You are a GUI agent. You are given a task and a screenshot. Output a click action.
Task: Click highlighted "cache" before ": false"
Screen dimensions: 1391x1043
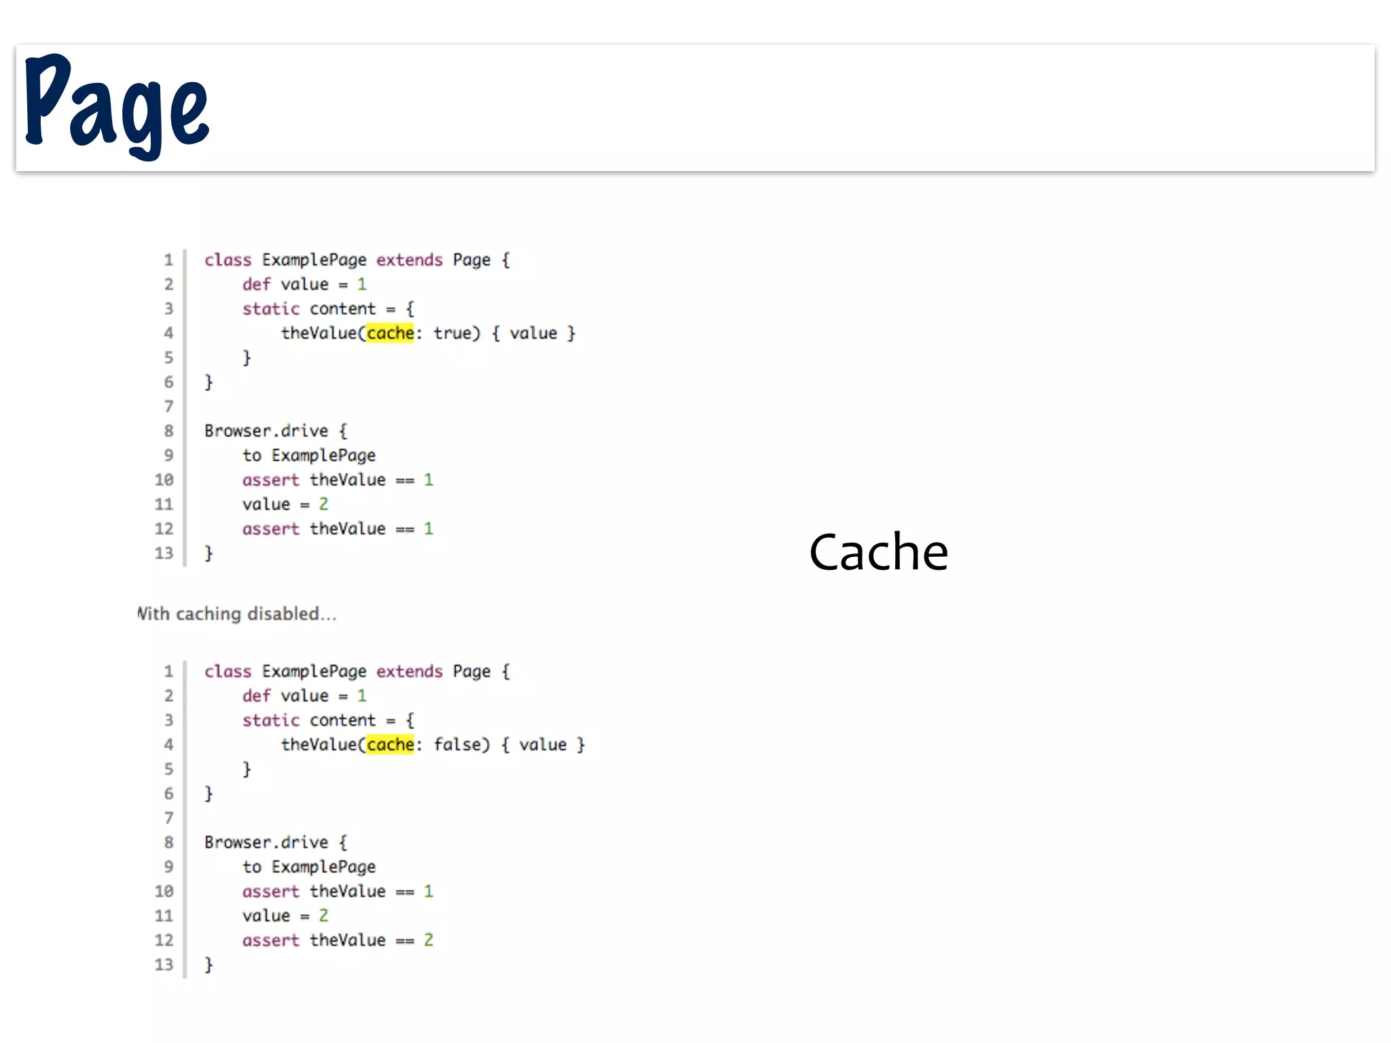point(390,745)
